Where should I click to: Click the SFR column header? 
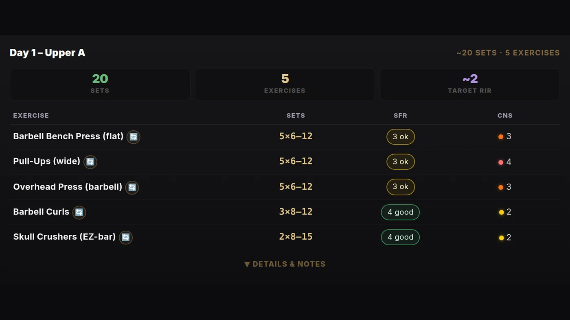pos(400,115)
